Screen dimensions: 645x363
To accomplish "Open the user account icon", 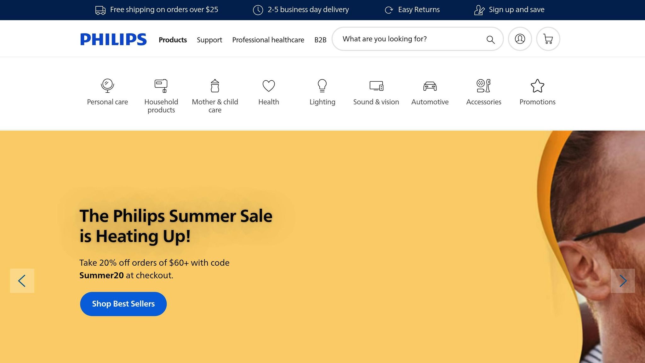I will coord(520,39).
